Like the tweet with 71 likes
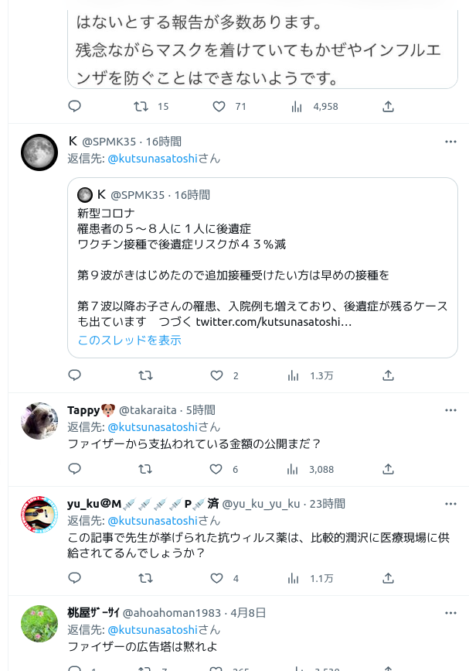Image resolution: width=469 pixels, height=671 pixels. tap(219, 106)
